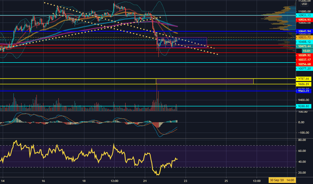The height and width of the screenshot is (184, 313).
Task: Select the yellow 9787.66 price label
Action: tap(303, 79)
